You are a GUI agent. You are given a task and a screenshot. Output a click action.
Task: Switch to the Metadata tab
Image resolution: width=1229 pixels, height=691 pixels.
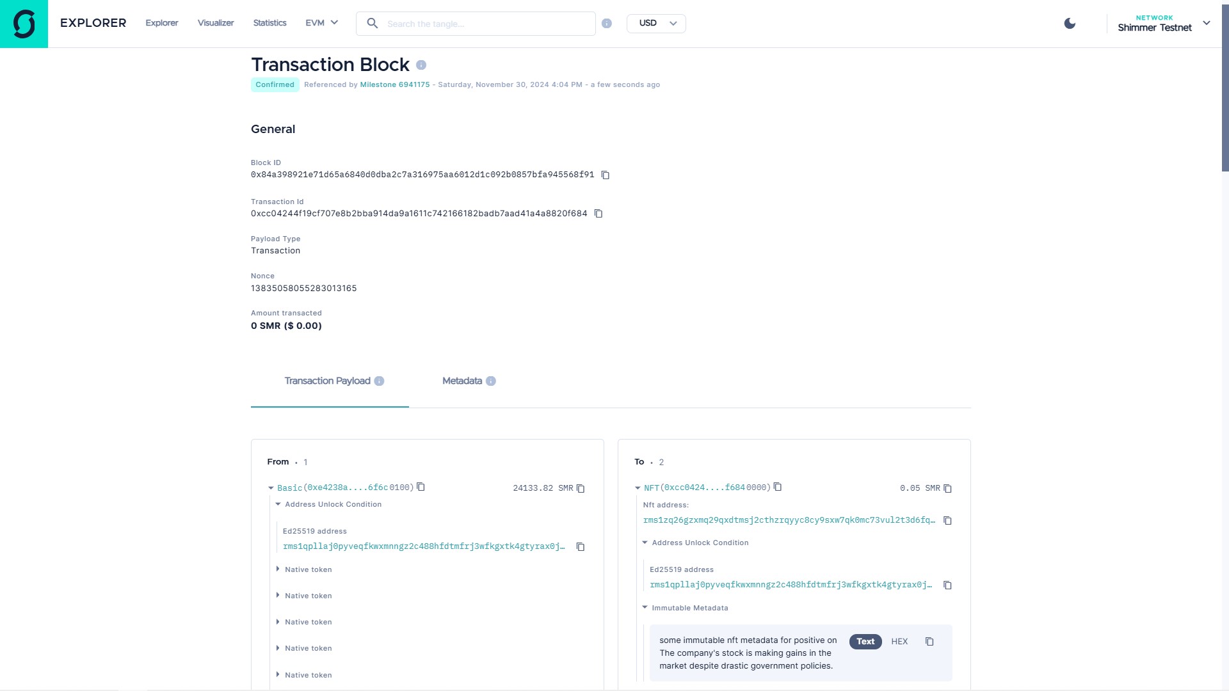click(x=462, y=381)
